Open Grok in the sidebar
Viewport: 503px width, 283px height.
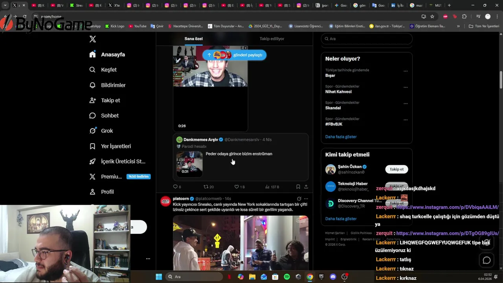(x=101, y=131)
